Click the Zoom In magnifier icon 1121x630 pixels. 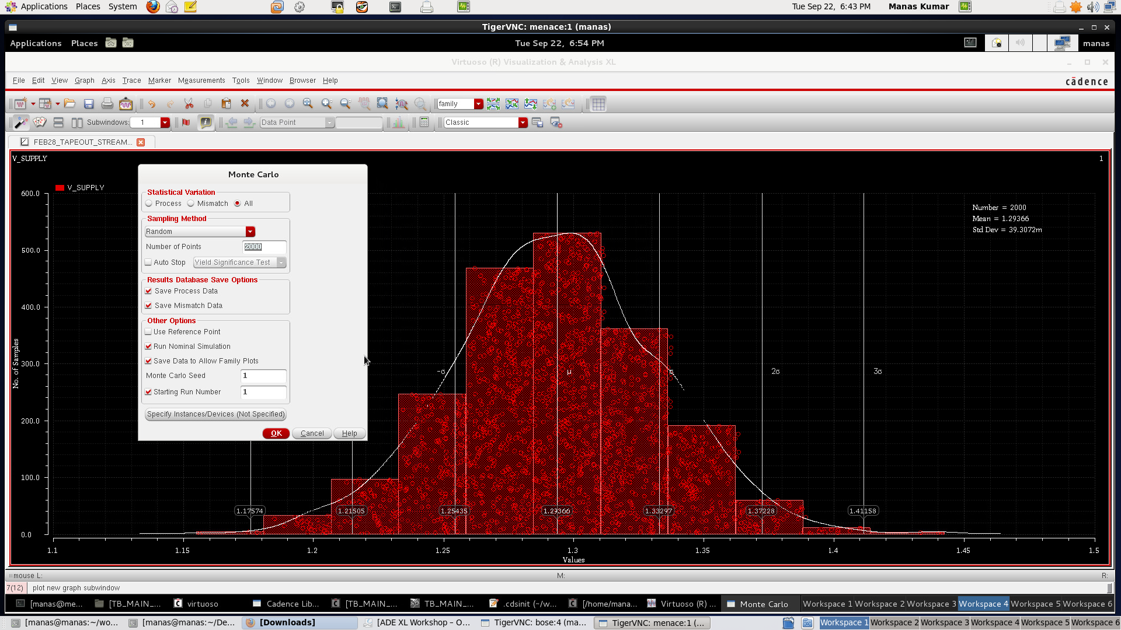click(x=327, y=104)
